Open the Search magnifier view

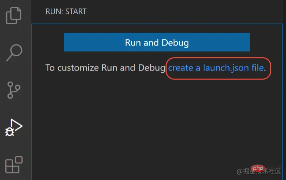point(14,53)
